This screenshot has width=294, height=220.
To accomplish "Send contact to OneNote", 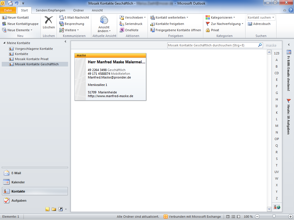I will [129, 30].
